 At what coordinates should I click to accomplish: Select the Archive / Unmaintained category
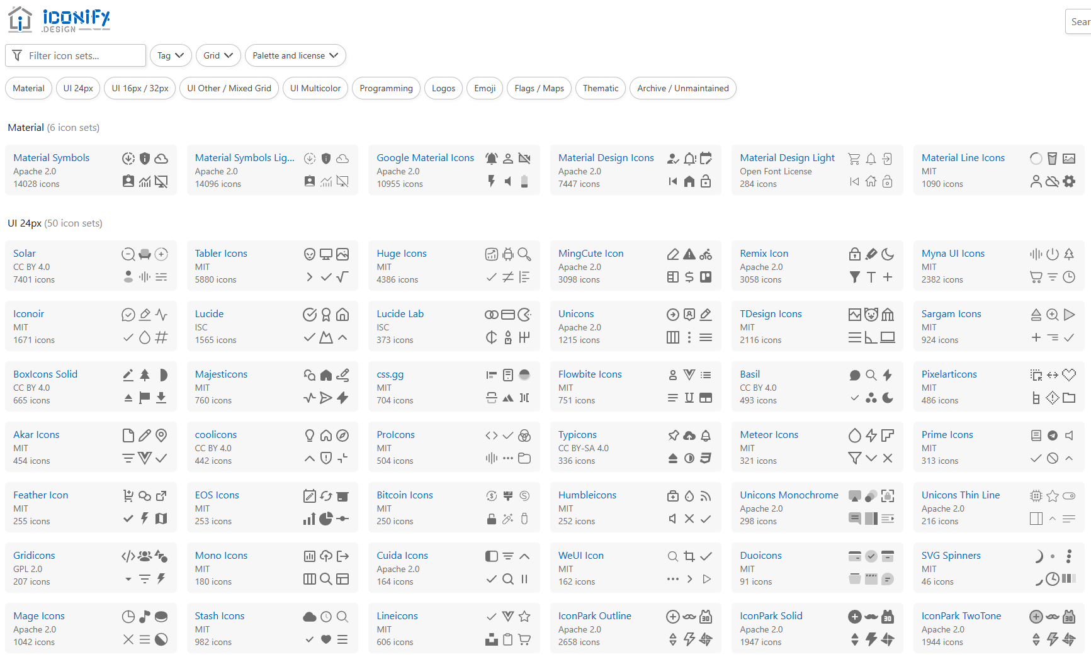click(x=683, y=88)
